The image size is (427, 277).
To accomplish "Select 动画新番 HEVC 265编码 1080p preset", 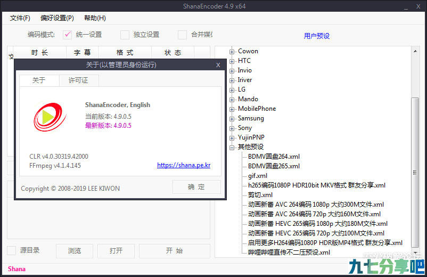I will coord(317,224).
